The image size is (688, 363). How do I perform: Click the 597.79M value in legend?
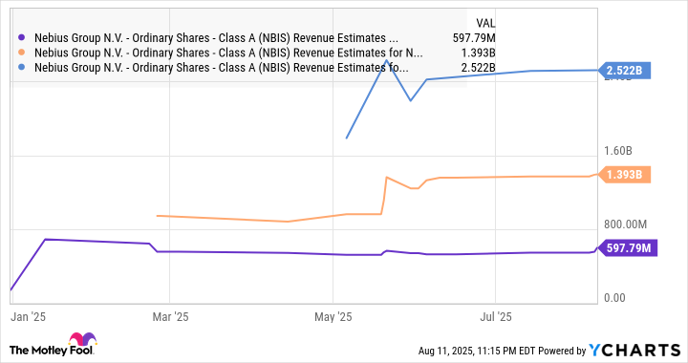474,38
